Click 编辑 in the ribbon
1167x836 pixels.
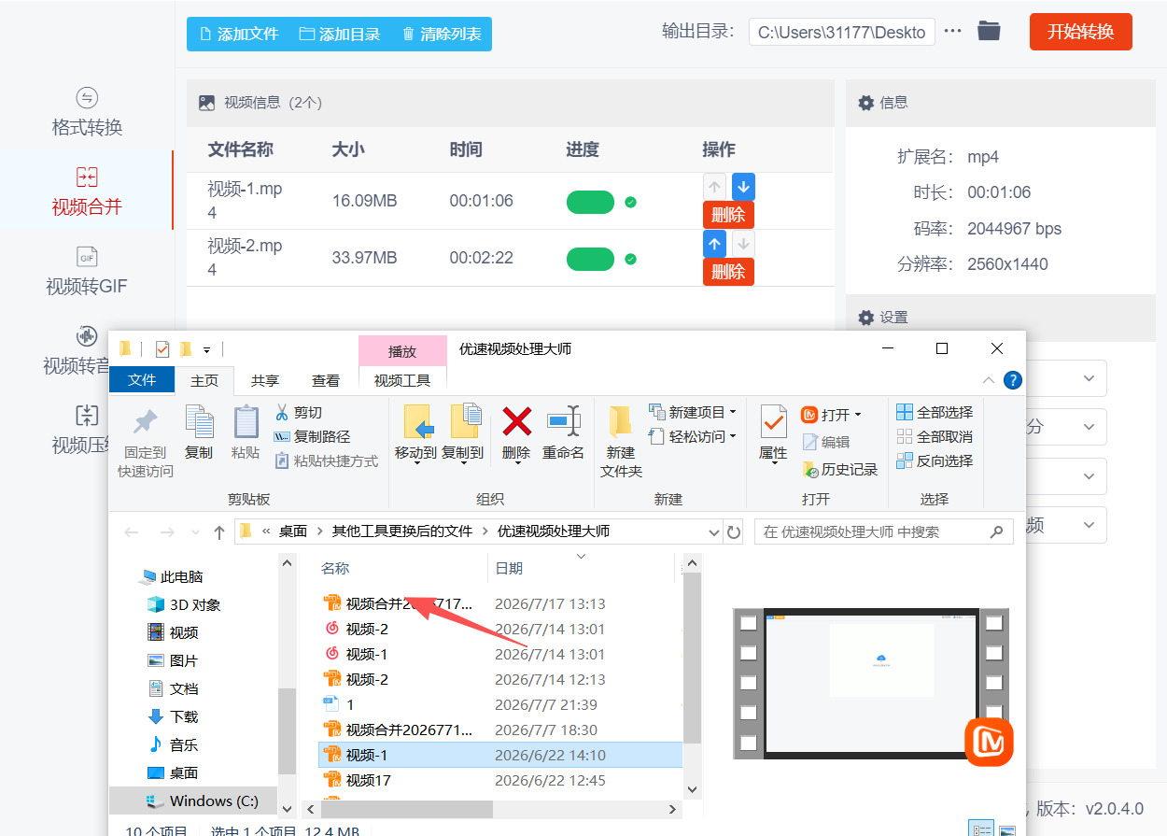pos(825,442)
